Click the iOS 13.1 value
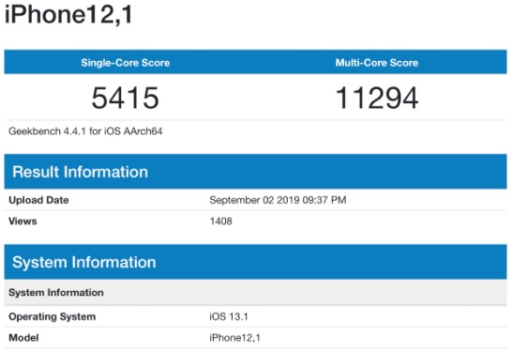 coord(229,316)
